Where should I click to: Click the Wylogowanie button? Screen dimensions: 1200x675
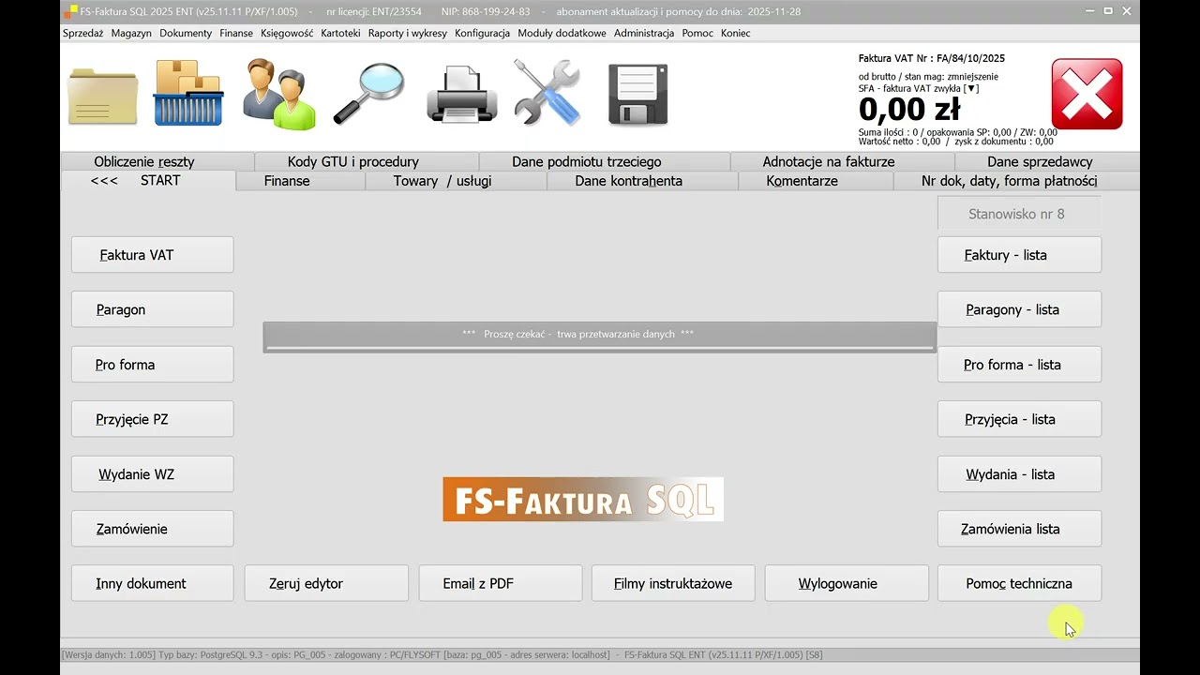tap(847, 583)
